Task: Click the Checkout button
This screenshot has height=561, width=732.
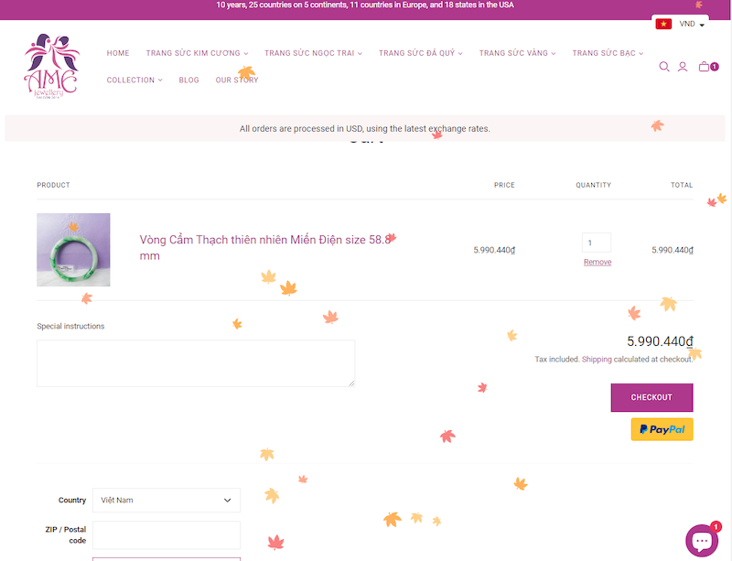Action: coord(651,397)
